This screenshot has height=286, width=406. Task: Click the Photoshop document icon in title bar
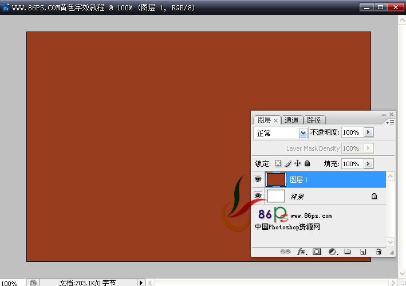(x=5, y=7)
